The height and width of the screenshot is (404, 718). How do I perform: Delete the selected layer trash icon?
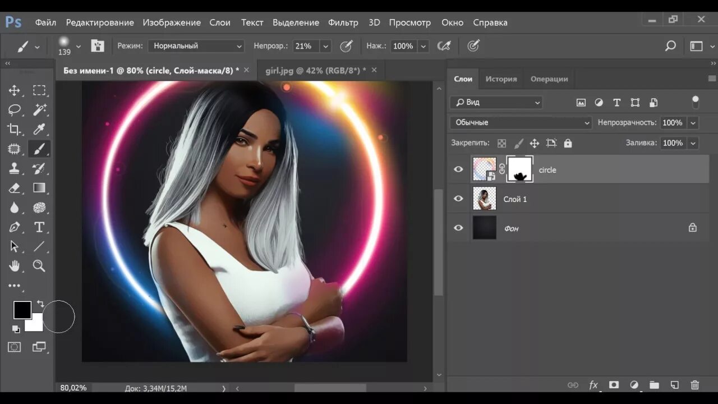(x=695, y=385)
